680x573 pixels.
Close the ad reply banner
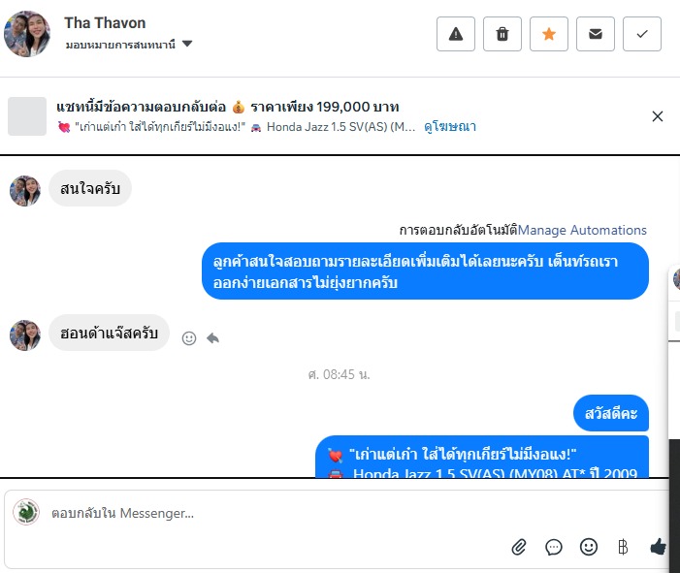pyautogui.click(x=658, y=116)
